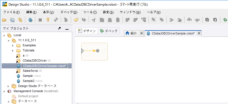Image resolution: width=228 pixels, height=104 pixels.
Task: Click the orange swap arrows toolbar icon
Action: click(x=20, y=20)
